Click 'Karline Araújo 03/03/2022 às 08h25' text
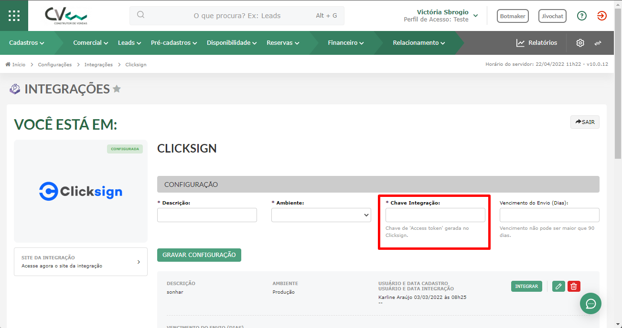Viewport: 622px width, 328px height. coord(422,297)
